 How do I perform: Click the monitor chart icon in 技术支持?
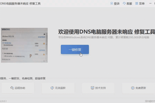[92, 88]
